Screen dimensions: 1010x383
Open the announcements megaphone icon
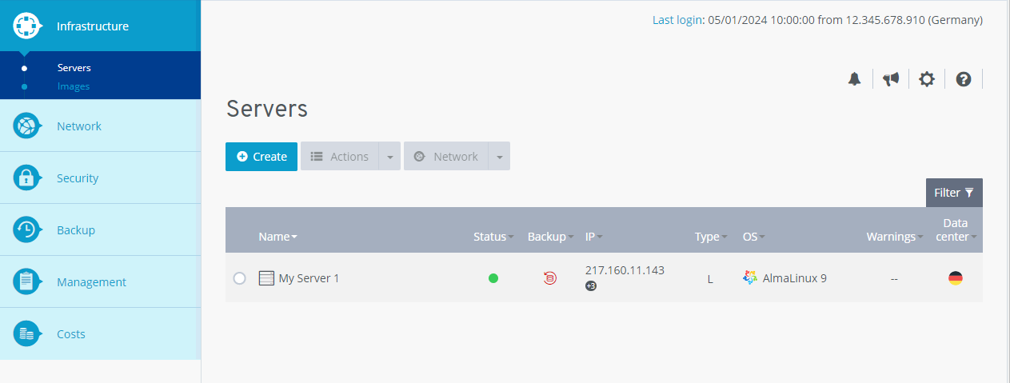click(x=891, y=78)
